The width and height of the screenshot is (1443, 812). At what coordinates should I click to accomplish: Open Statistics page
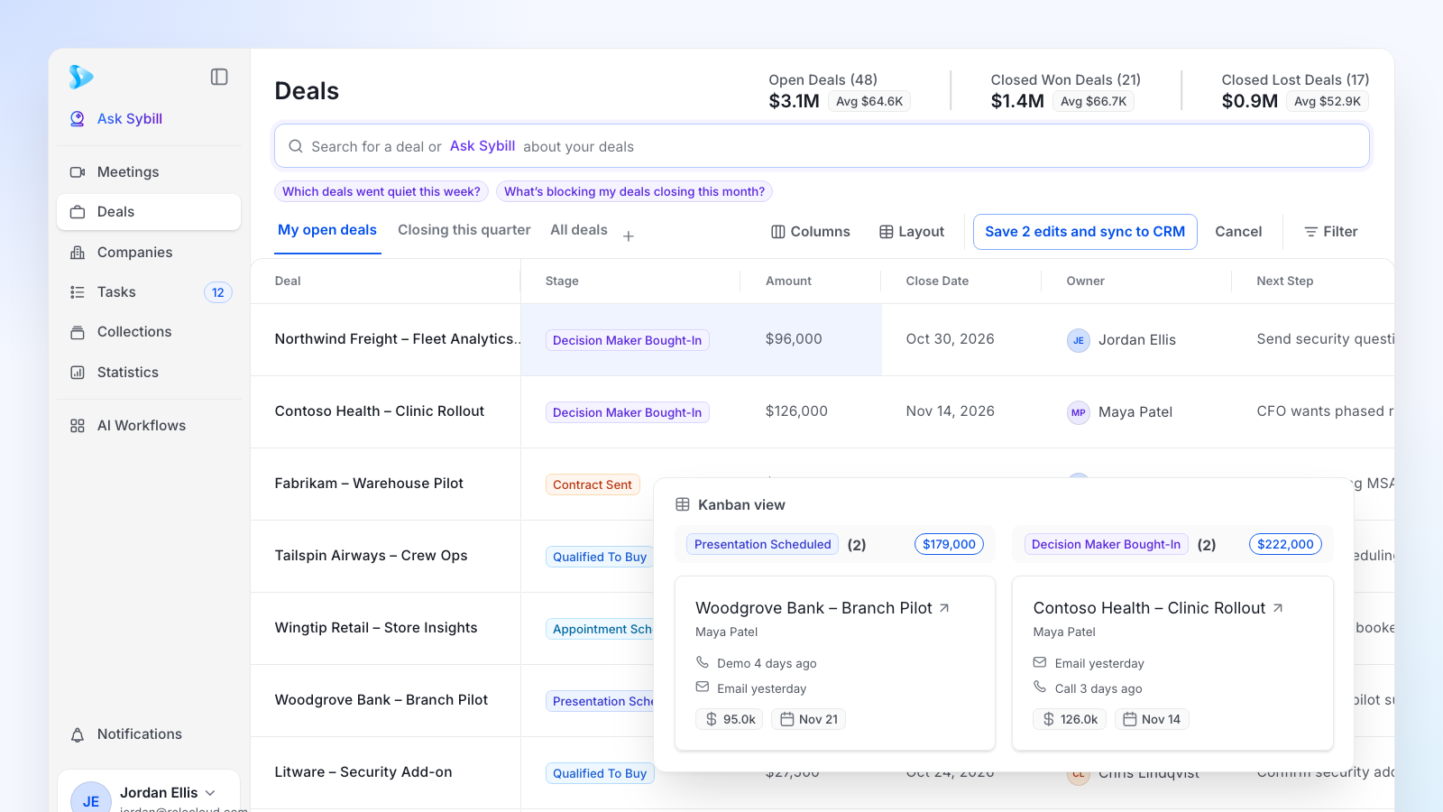[x=149, y=372]
